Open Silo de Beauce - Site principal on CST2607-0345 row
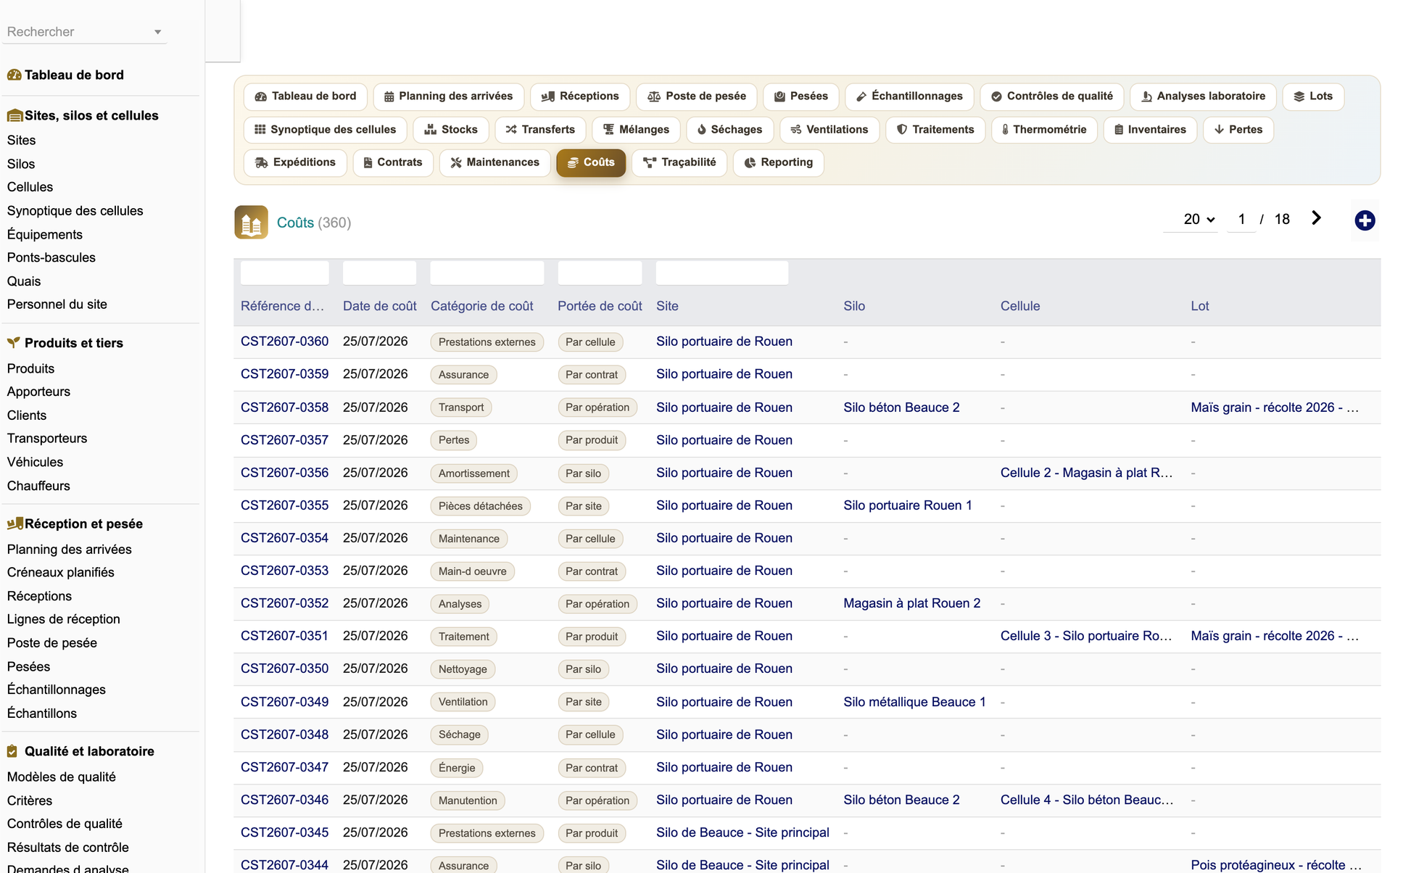1411x873 pixels. [x=742, y=832]
